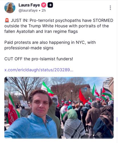118x143 pixels.
Task: Click the 2h post timestamp
Action: pyautogui.click(x=44, y=10)
